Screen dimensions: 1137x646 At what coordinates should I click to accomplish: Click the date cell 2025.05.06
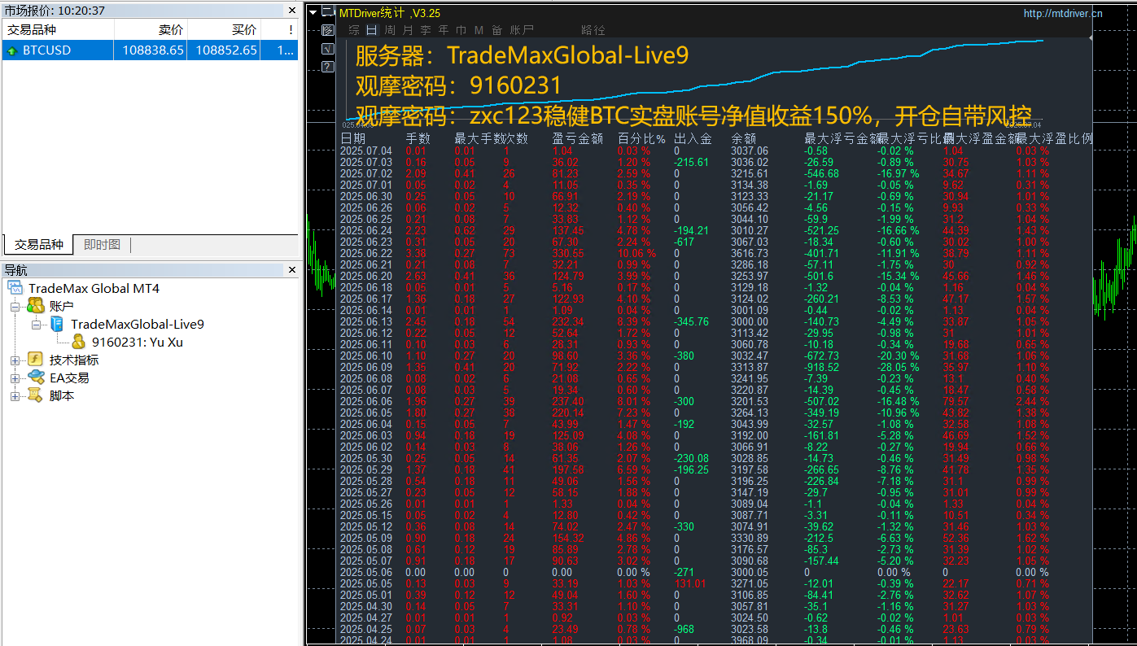pyautogui.click(x=365, y=572)
